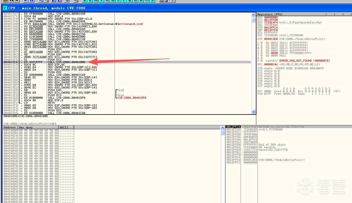Click the CPU window 'C' title icon
The image size is (352, 203).
pos(5,8)
